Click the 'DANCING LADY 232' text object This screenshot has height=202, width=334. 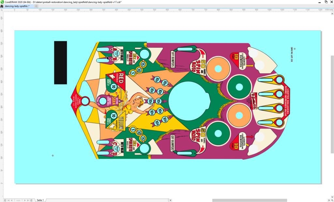(x=292, y=54)
